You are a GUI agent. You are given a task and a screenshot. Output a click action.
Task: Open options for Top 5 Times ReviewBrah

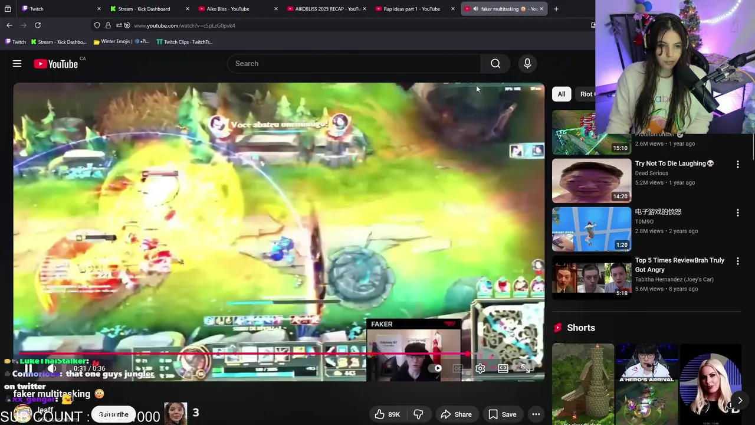pyautogui.click(x=737, y=261)
